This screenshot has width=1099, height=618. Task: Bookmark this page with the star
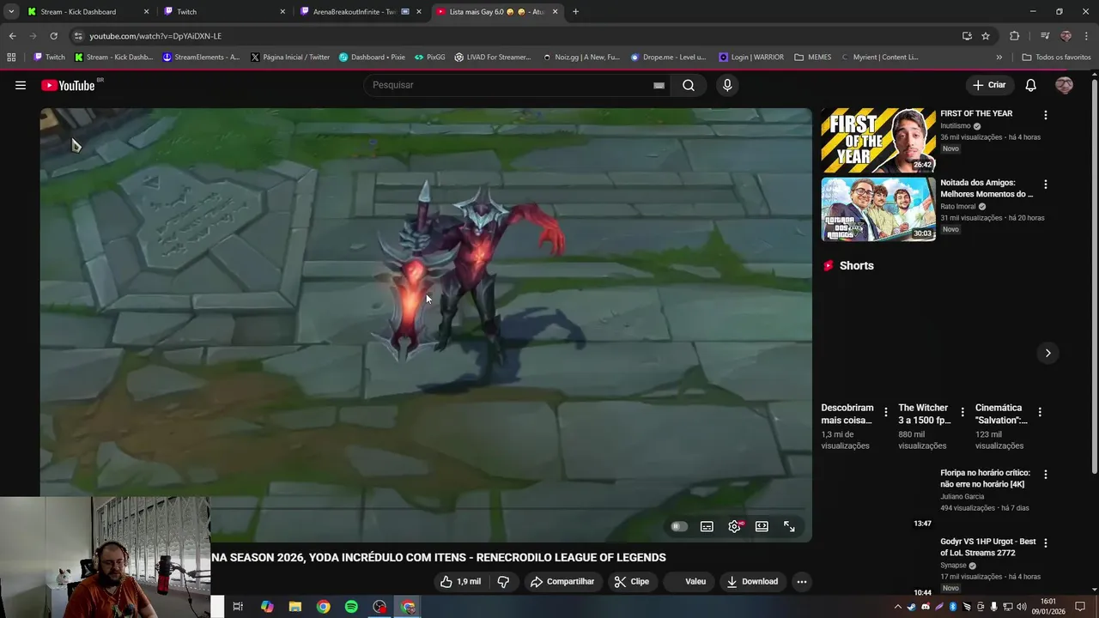tap(986, 36)
